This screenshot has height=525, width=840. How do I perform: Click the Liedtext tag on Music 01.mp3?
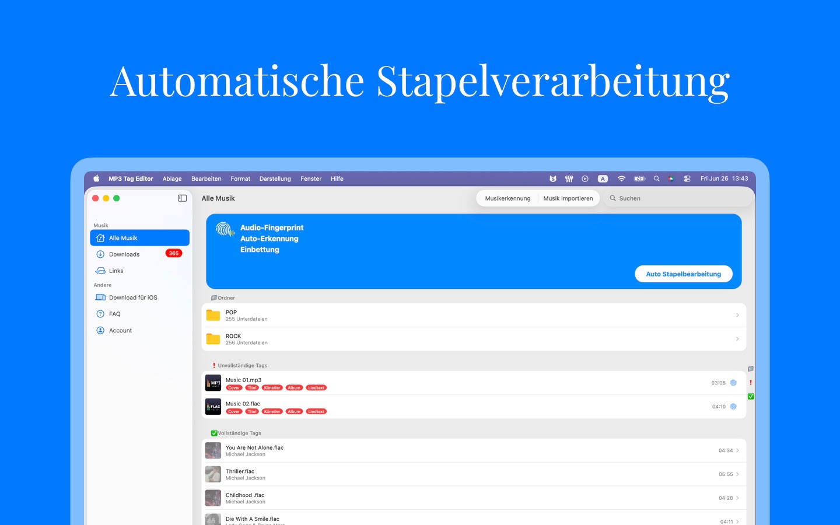316,388
